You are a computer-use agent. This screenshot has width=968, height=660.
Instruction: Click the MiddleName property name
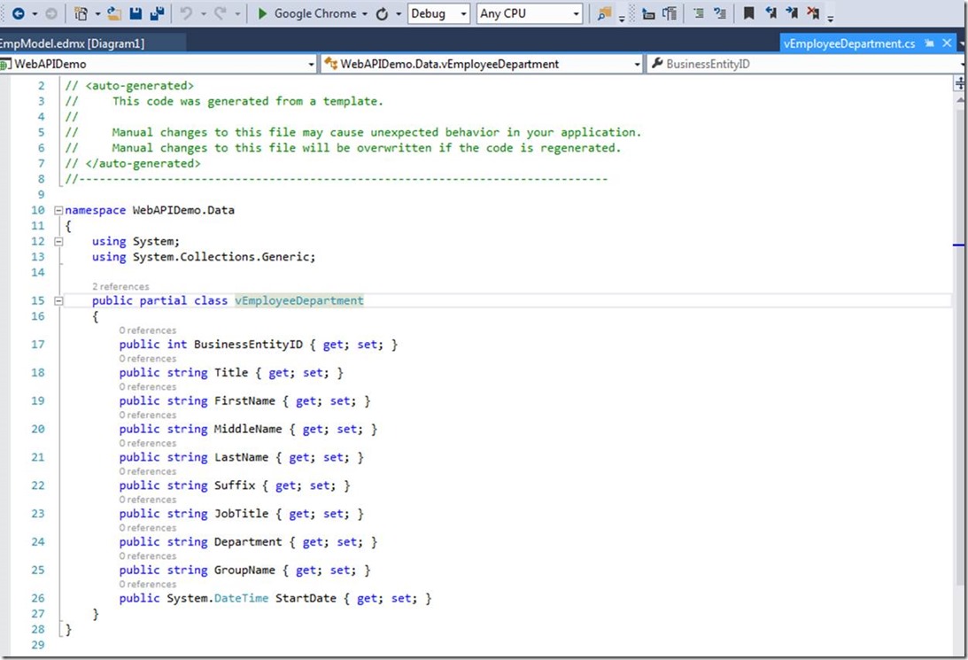click(x=248, y=429)
